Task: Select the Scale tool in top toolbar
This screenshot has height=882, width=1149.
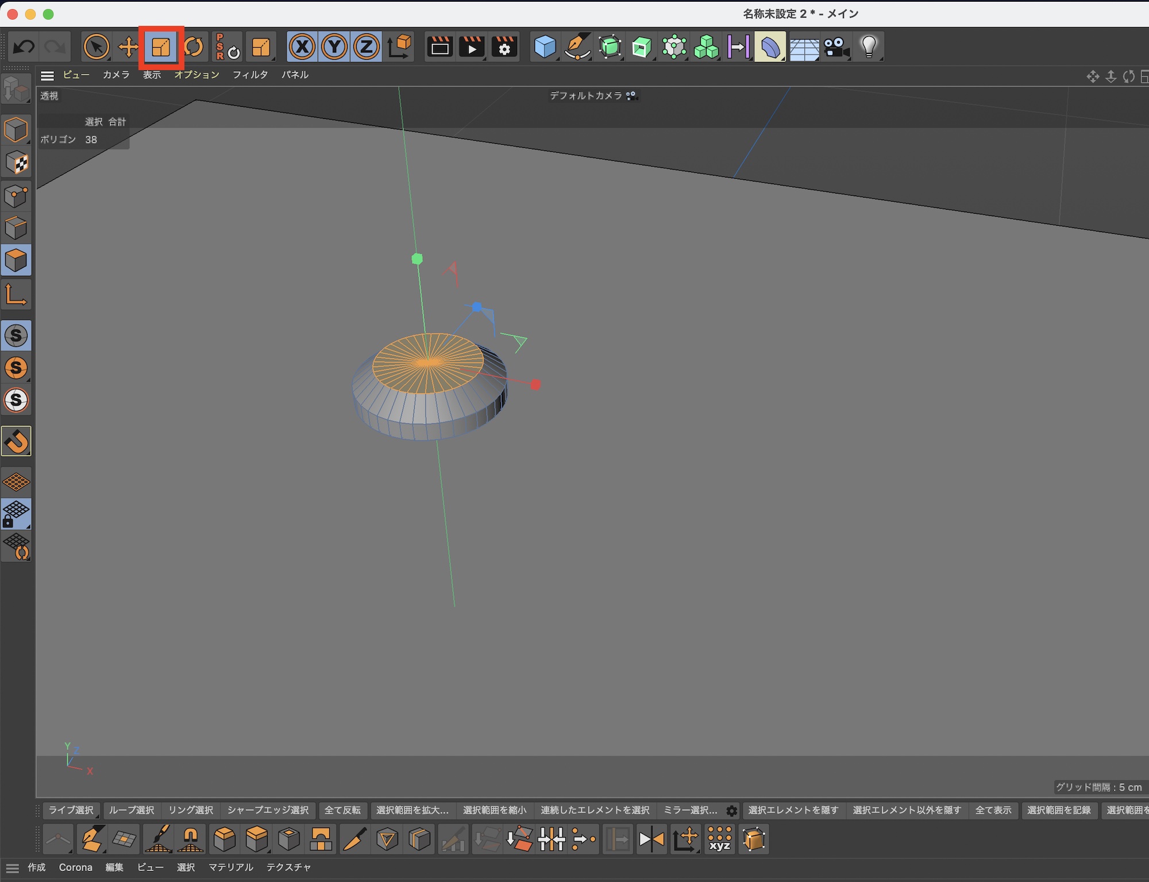Action: point(161,47)
